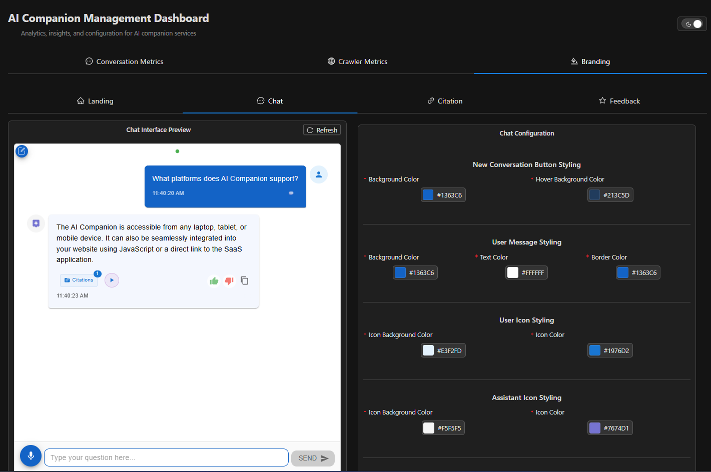Viewport: 711px width, 472px height.
Task: Click the SEND button
Action: pos(313,457)
